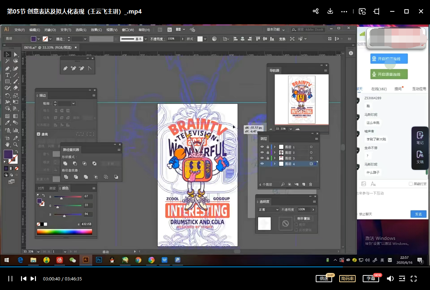The height and width of the screenshot is (290, 430).
Task: Select the Eyedropper tool
Action: 7,123
